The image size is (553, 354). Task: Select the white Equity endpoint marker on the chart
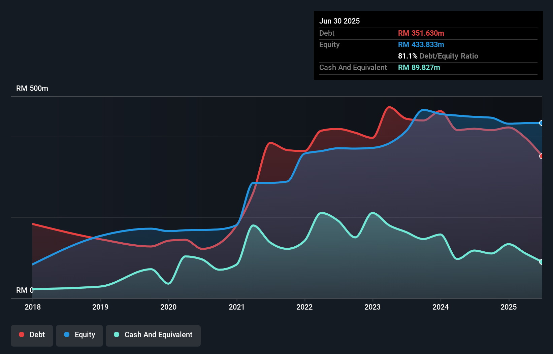(541, 123)
